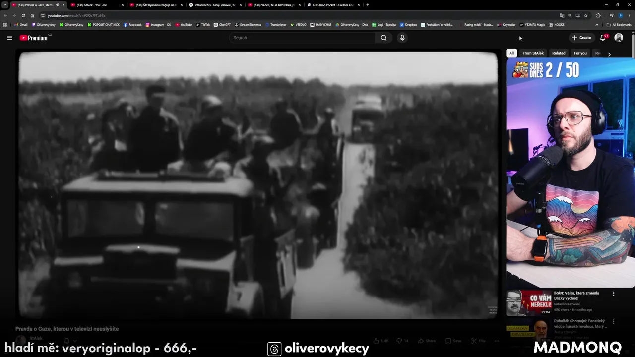Open the Gmail bookmark

tap(21, 24)
